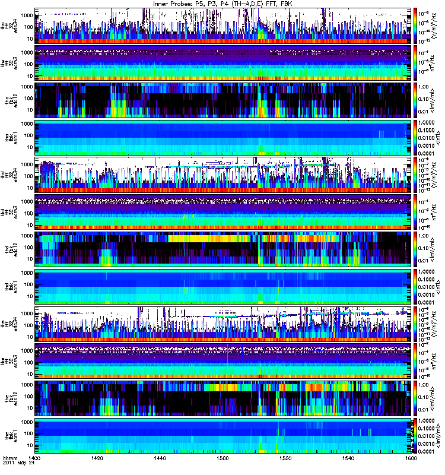Click the <|mV/m|> unit label of thd edc12
Viewport: 445px width, 475px height.
click(x=433, y=249)
